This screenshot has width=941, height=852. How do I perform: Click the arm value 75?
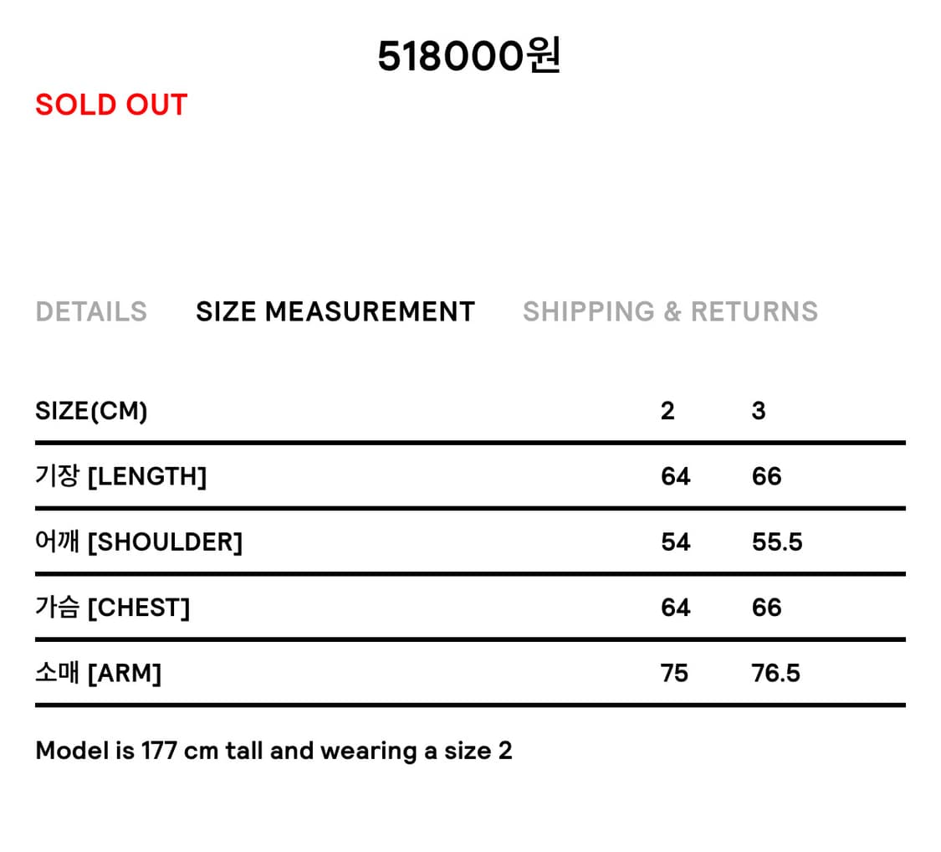[x=674, y=673]
